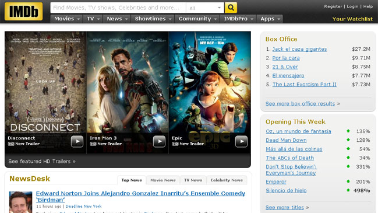Click the green arrow beside Oz 135%
378x213 pixels.
pyautogui.click(x=348, y=131)
